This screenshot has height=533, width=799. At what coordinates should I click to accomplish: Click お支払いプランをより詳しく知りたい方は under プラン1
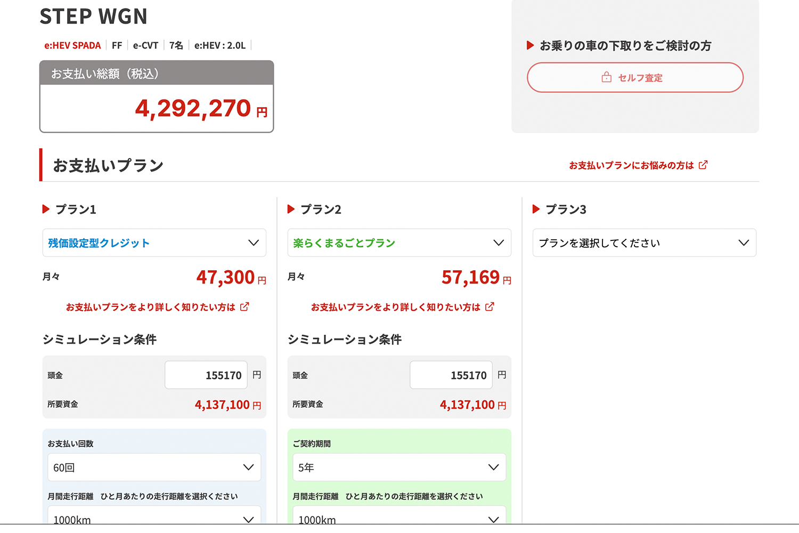coord(151,306)
